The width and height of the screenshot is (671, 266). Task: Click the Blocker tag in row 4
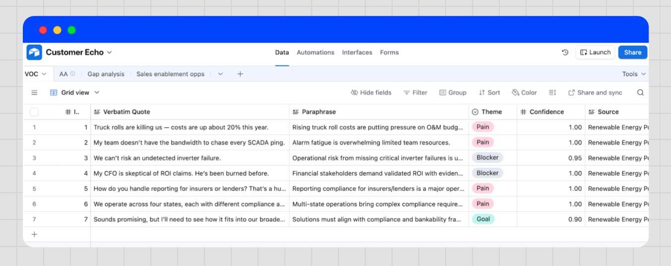pos(487,173)
